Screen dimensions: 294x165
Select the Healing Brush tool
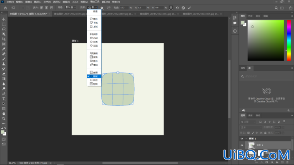tap(4, 54)
